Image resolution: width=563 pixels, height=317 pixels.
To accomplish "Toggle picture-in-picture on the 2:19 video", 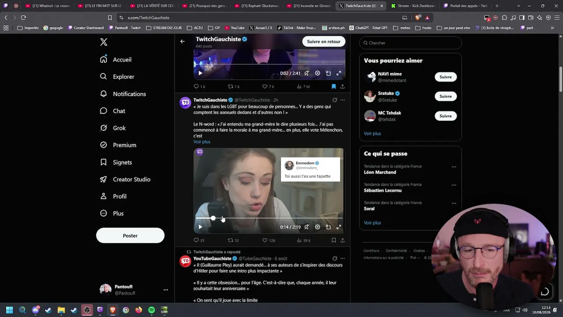I will pyautogui.click(x=328, y=227).
